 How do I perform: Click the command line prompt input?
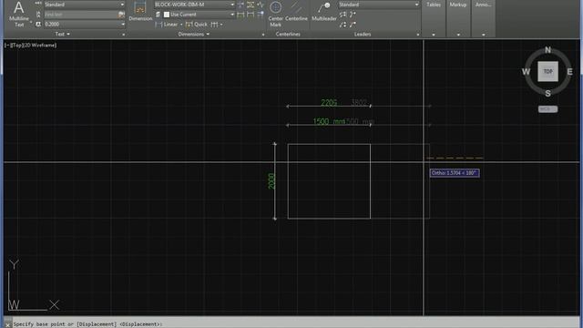pyautogui.click(x=295, y=324)
